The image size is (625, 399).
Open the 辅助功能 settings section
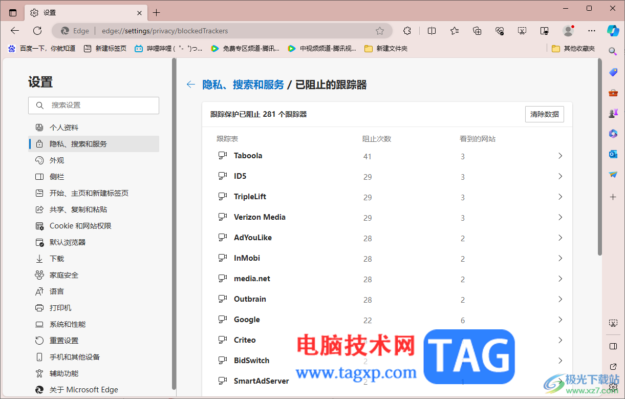(x=94, y=373)
